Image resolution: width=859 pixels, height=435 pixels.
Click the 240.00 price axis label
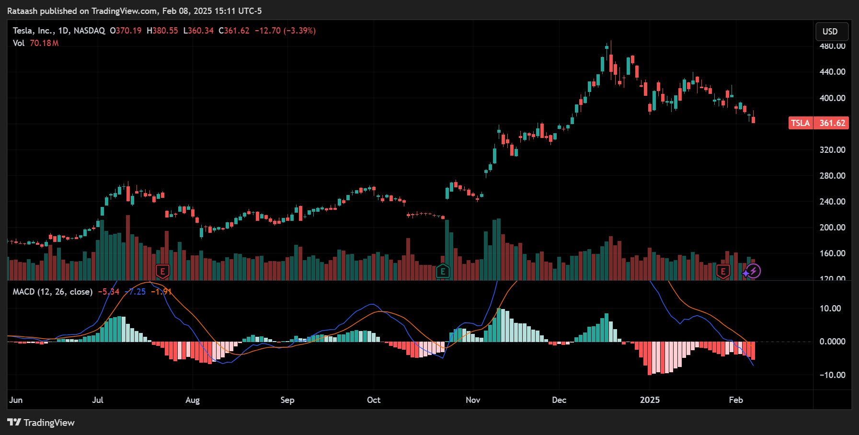click(x=832, y=202)
